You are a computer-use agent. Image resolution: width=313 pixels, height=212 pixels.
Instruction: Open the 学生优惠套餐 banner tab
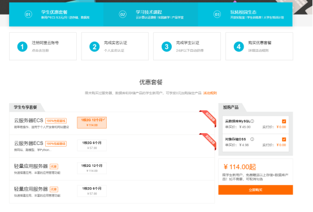56,14
